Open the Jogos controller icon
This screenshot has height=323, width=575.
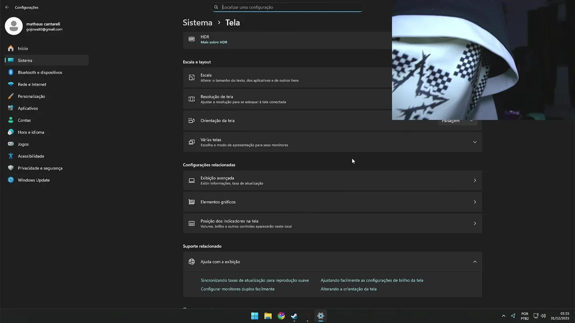point(11,144)
